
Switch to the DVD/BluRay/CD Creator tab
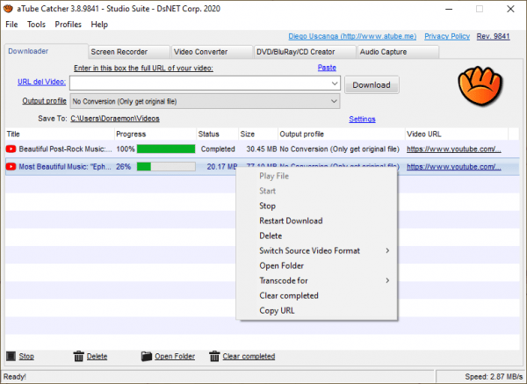point(305,52)
